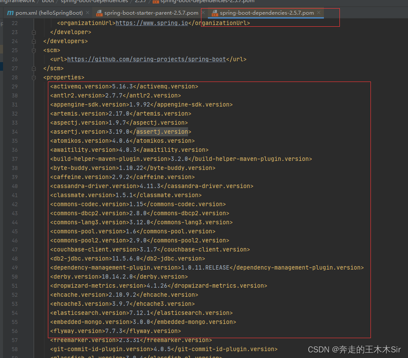Close spring-boot-dependencies-2.5.7.pom tab
The height and width of the screenshot is (358, 408).
(319, 13)
